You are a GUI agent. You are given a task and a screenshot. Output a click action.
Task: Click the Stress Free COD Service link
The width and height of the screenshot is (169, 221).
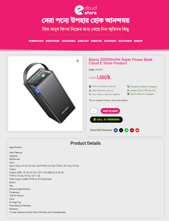(x=143, y=90)
